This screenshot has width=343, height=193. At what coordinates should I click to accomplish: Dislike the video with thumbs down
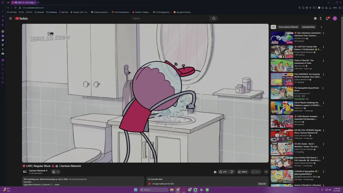pyautogui.click(x=232, y=172)
